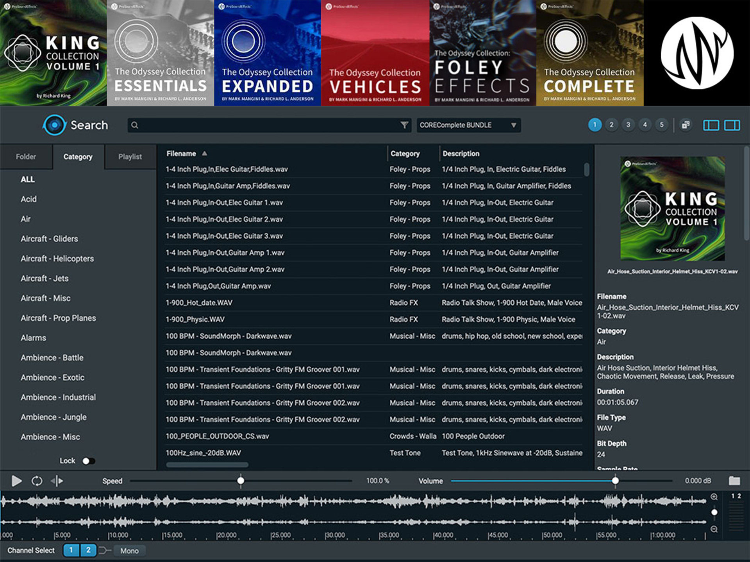
Task: Select the Air category
Action: point(25,219)
